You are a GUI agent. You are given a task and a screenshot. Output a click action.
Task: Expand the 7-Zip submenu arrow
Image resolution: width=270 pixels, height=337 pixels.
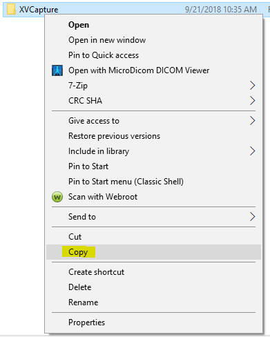253,86
